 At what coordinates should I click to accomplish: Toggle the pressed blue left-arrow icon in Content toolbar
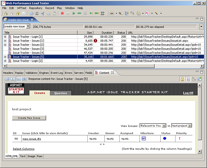(x=19, y=79)
